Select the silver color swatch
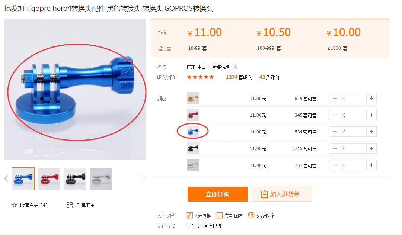The width and height of the screenshot is (402, 235). coord(193,165)
